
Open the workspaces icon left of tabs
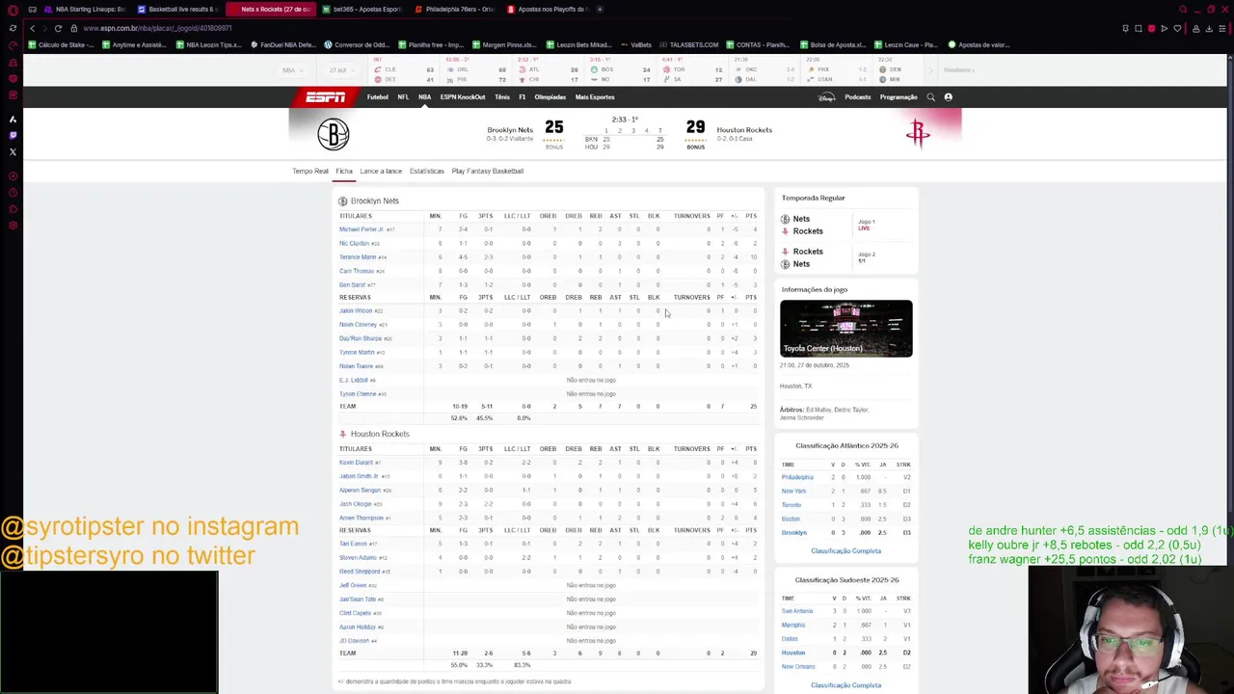click(x=32, y=10)
